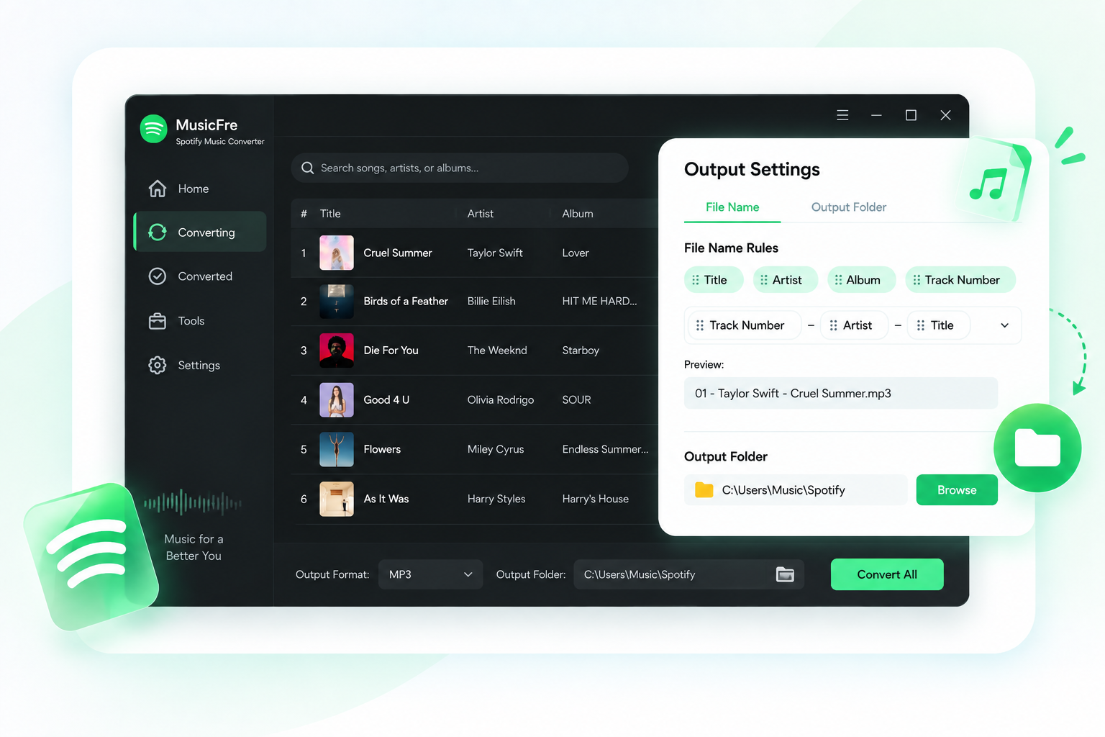Switch to the Output Folder tab
Image resolution: width=1105 pixels, height=737 pixels.
tap(849, 207)
